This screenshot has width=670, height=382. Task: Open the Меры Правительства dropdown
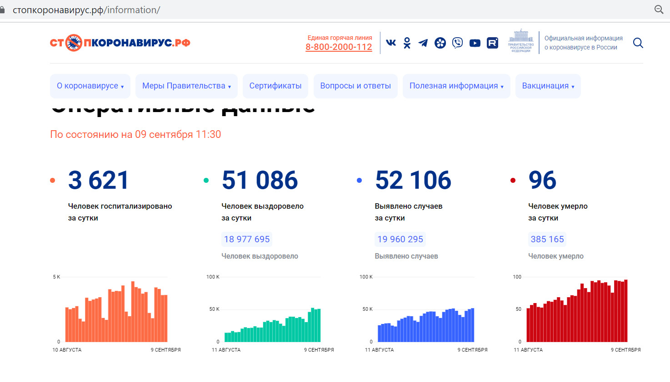tap(186, 86)
